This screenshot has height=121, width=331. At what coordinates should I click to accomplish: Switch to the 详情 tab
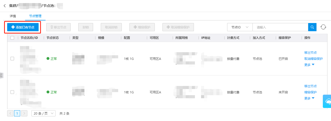(x=13, y=16)
